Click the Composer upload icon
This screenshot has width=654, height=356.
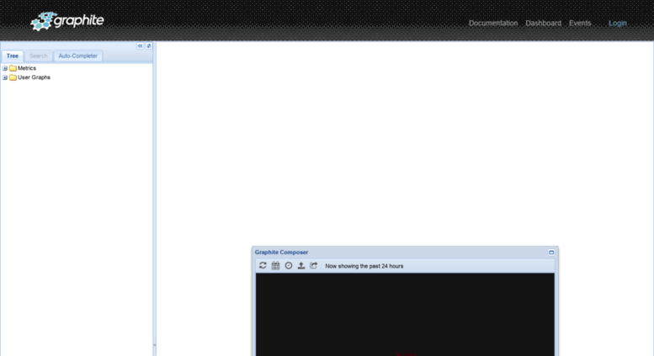pos(301,266)
